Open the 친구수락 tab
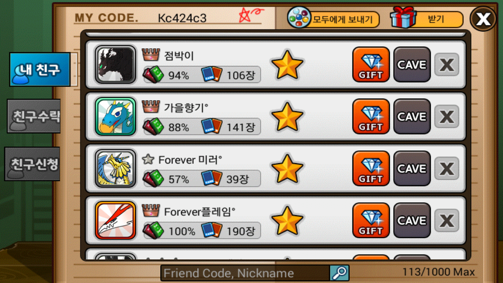Viewport: 503px width, 283px height. click(34, 116)
